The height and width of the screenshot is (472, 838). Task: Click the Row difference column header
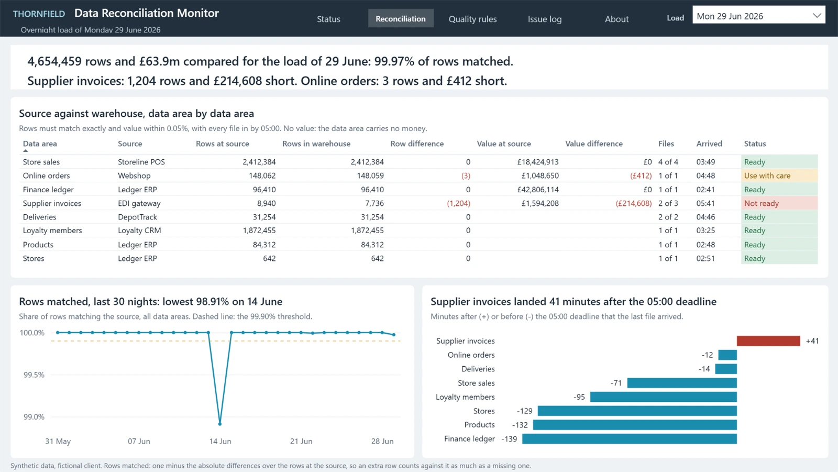417,144
